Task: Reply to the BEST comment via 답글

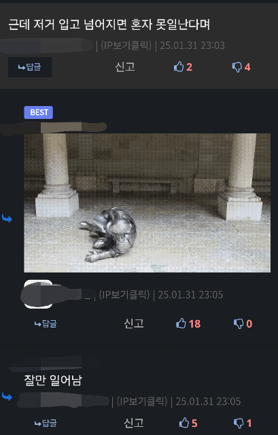Action: point(46,324)
